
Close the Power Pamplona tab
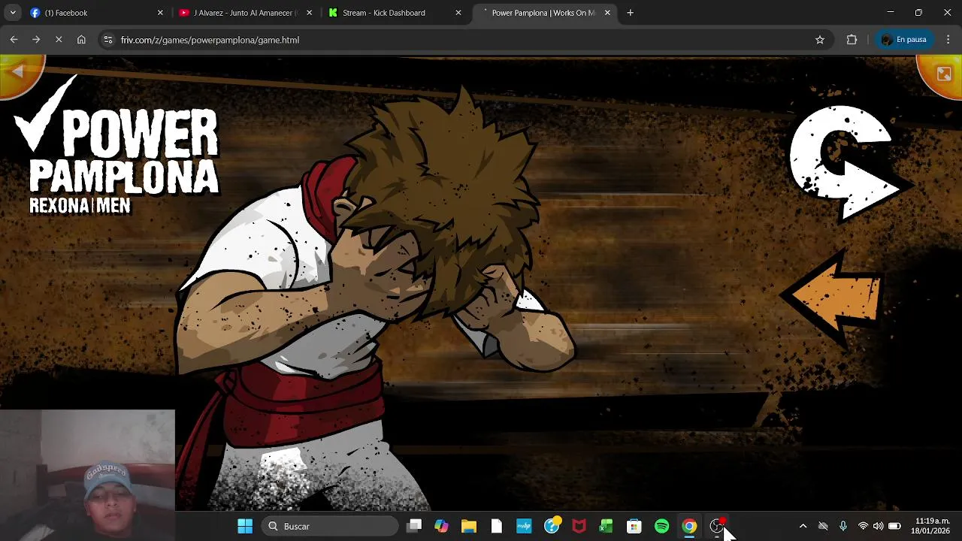tap(607, 13)
